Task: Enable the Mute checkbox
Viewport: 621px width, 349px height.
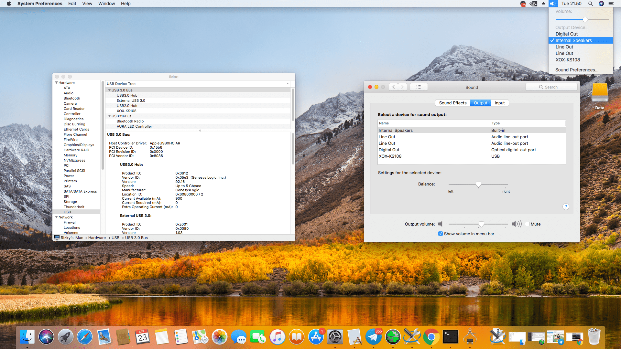Action: [x=527, y=224]
